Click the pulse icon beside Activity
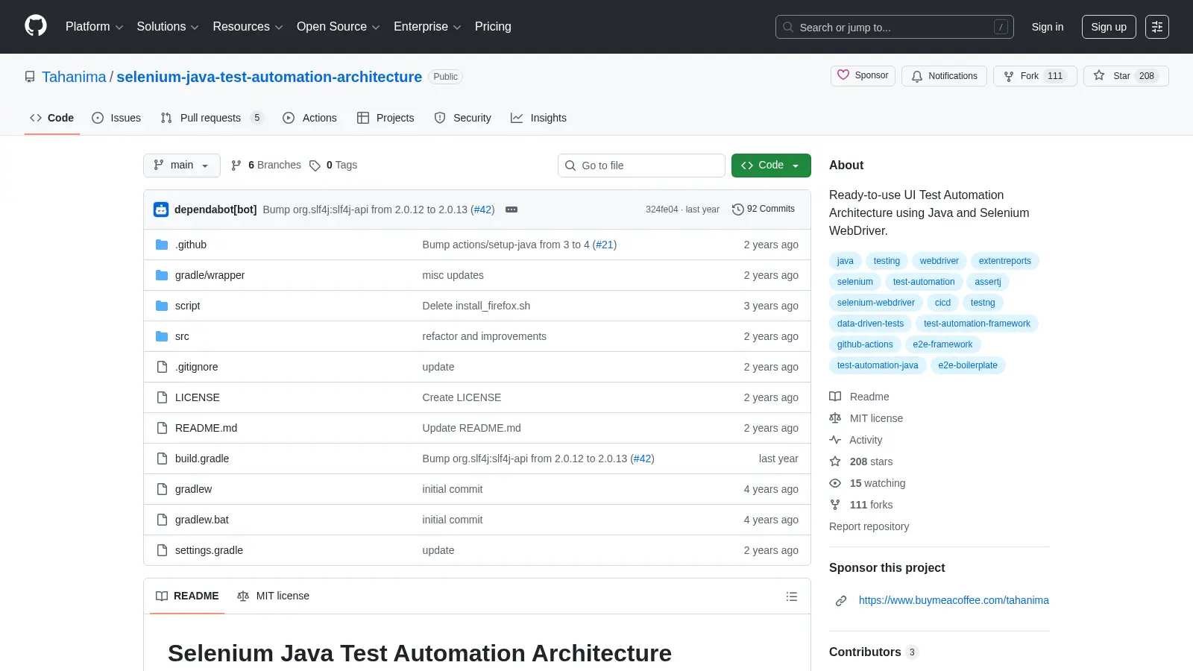Viewport: 1193px width, 671px height. pos(835,440)
